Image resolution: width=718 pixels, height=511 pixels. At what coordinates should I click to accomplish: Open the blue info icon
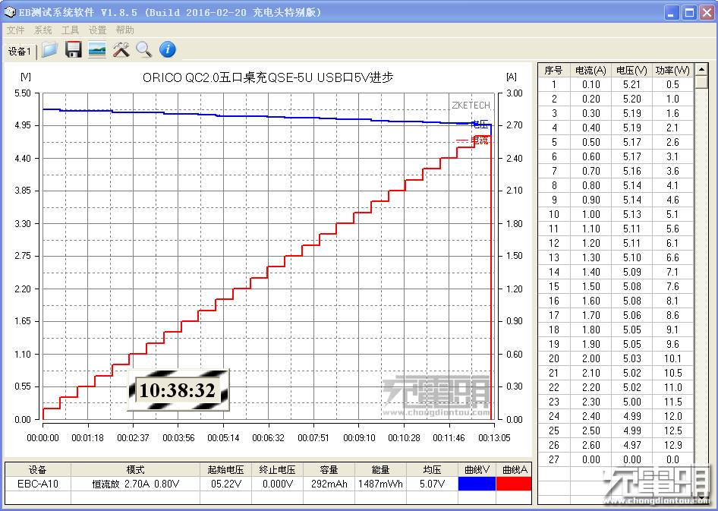point(168,49)
